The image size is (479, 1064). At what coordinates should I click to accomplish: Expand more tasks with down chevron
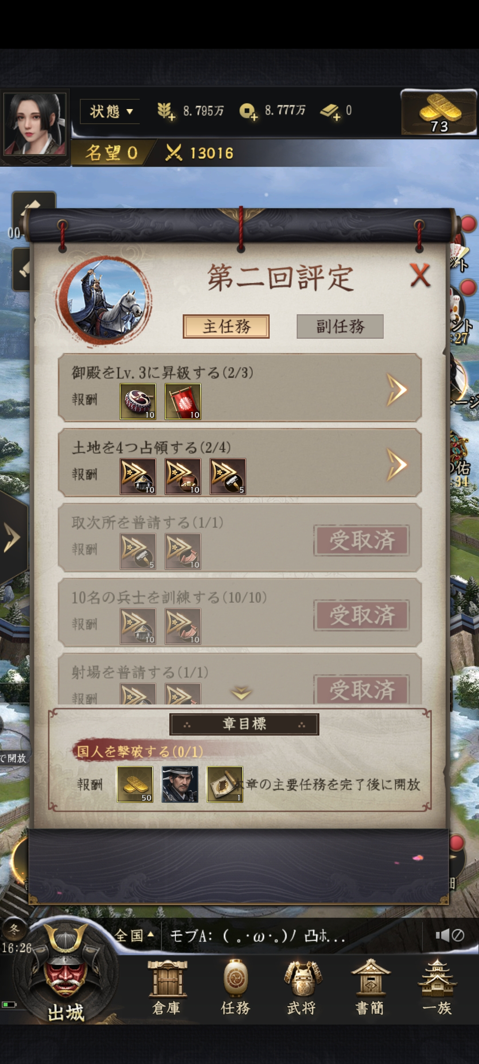coord(241,693)
